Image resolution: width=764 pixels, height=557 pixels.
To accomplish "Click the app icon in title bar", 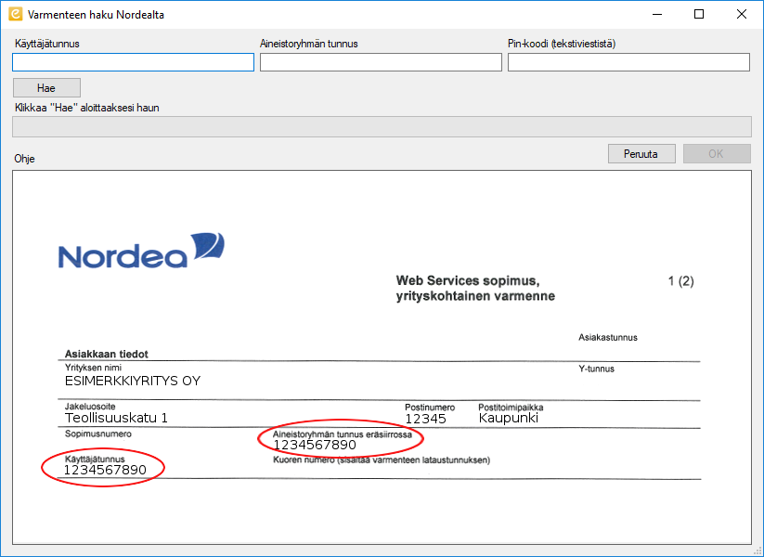I will pos(16,14).
